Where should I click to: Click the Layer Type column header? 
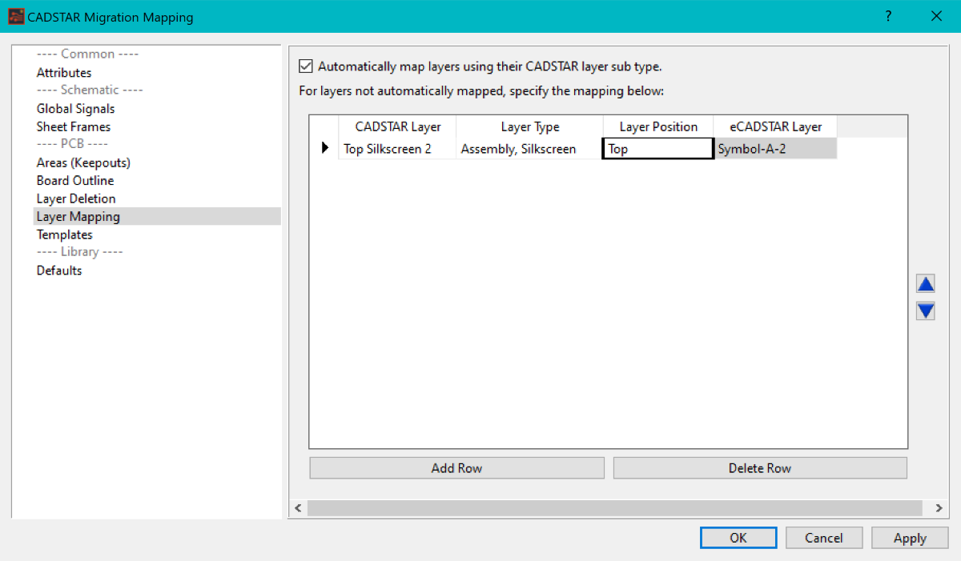tap(530, 126)
